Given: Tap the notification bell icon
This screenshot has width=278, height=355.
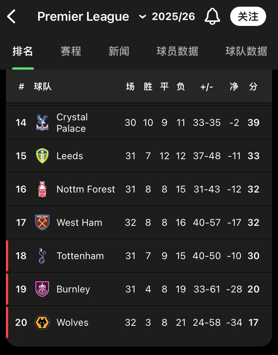Looking at the screenshot, I should pos(212,17).
